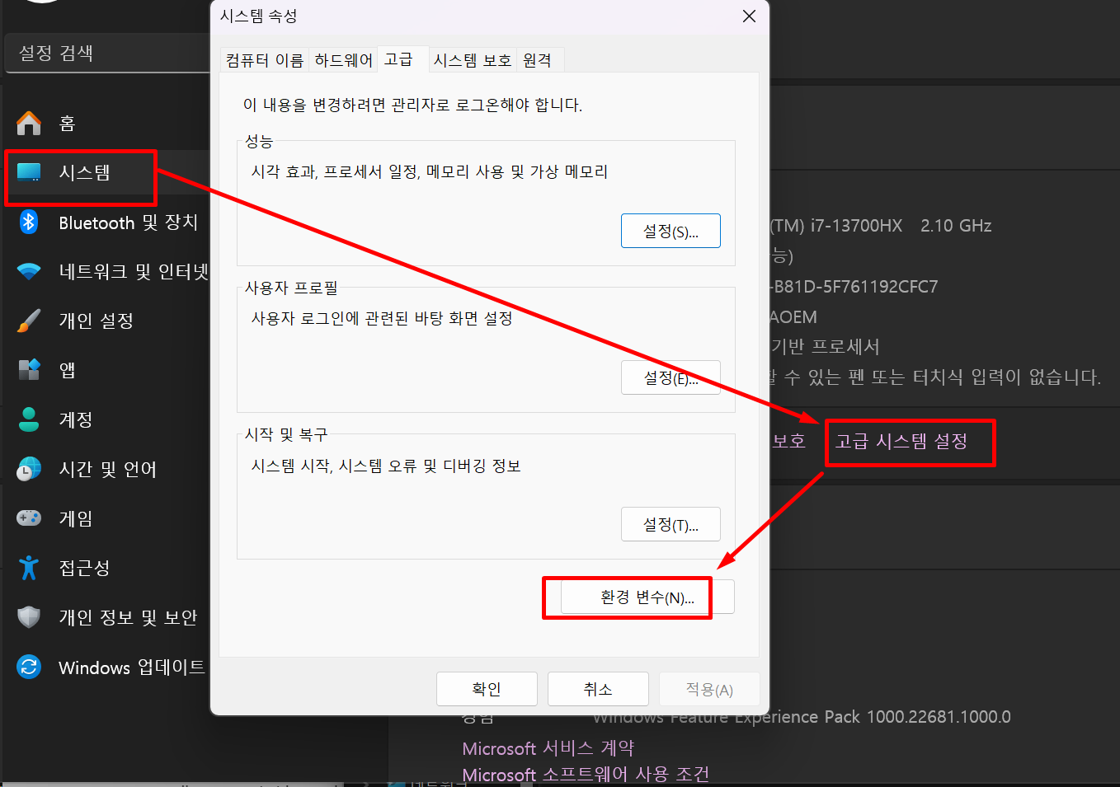
Task: Click the Accessibility (접근성) figure icon
Action: coord(29,568)
